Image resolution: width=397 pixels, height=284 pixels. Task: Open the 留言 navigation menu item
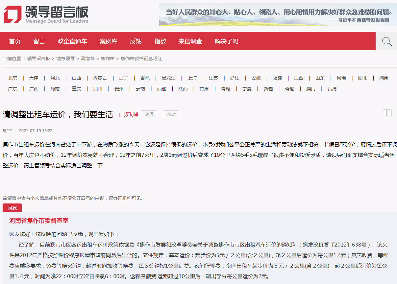click(x=39, y=41)
